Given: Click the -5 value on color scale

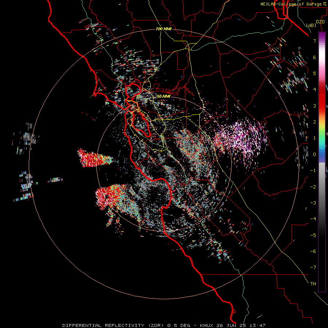Looking at the screenshot, I should (x=313, y=235).
